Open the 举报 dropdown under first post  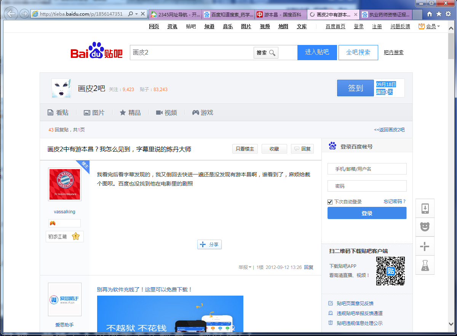245,267
